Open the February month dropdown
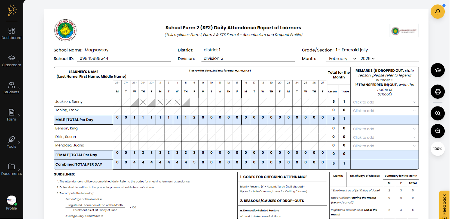This screenshot has height=219, width=450. [342, 58]
